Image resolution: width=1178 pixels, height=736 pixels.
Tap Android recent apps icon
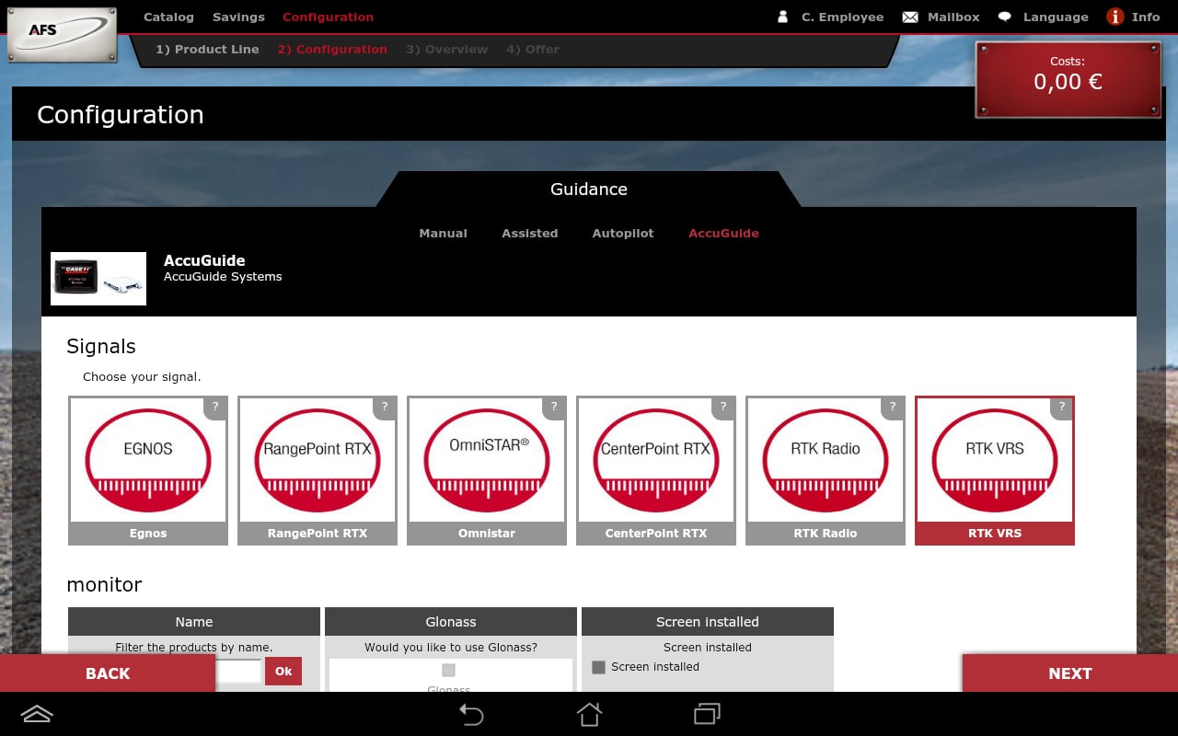click(x=707, y=714)
